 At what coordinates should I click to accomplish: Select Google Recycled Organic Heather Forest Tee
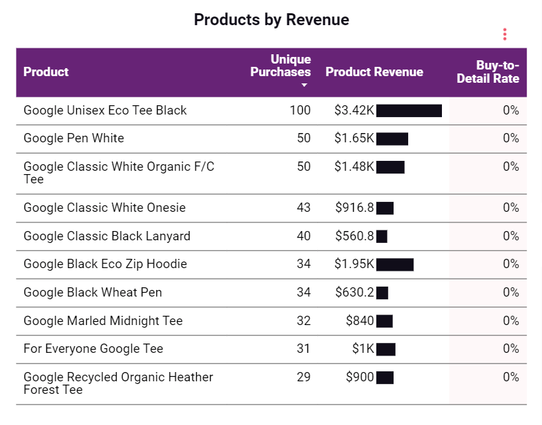coord(118,383)
